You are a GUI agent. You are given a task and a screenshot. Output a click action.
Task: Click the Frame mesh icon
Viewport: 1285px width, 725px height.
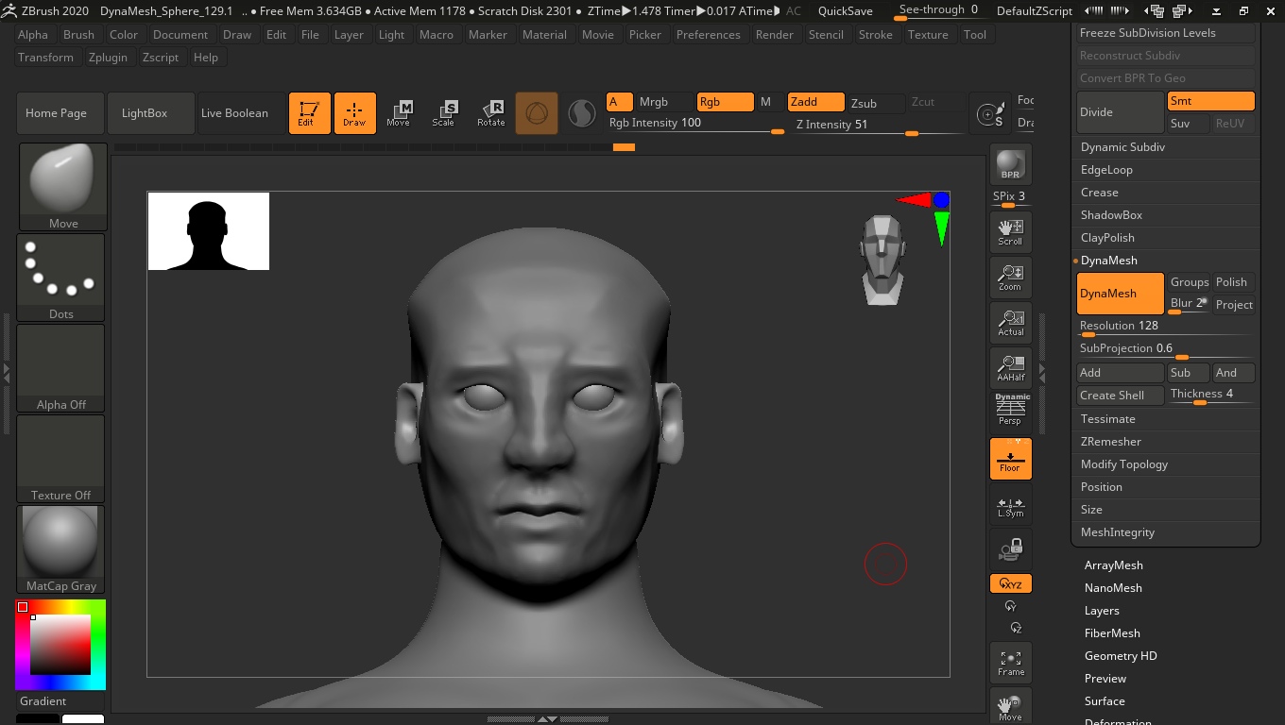(1010, 663)
